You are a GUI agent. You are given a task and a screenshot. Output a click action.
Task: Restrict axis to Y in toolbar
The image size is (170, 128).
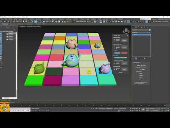pos(141,22)
